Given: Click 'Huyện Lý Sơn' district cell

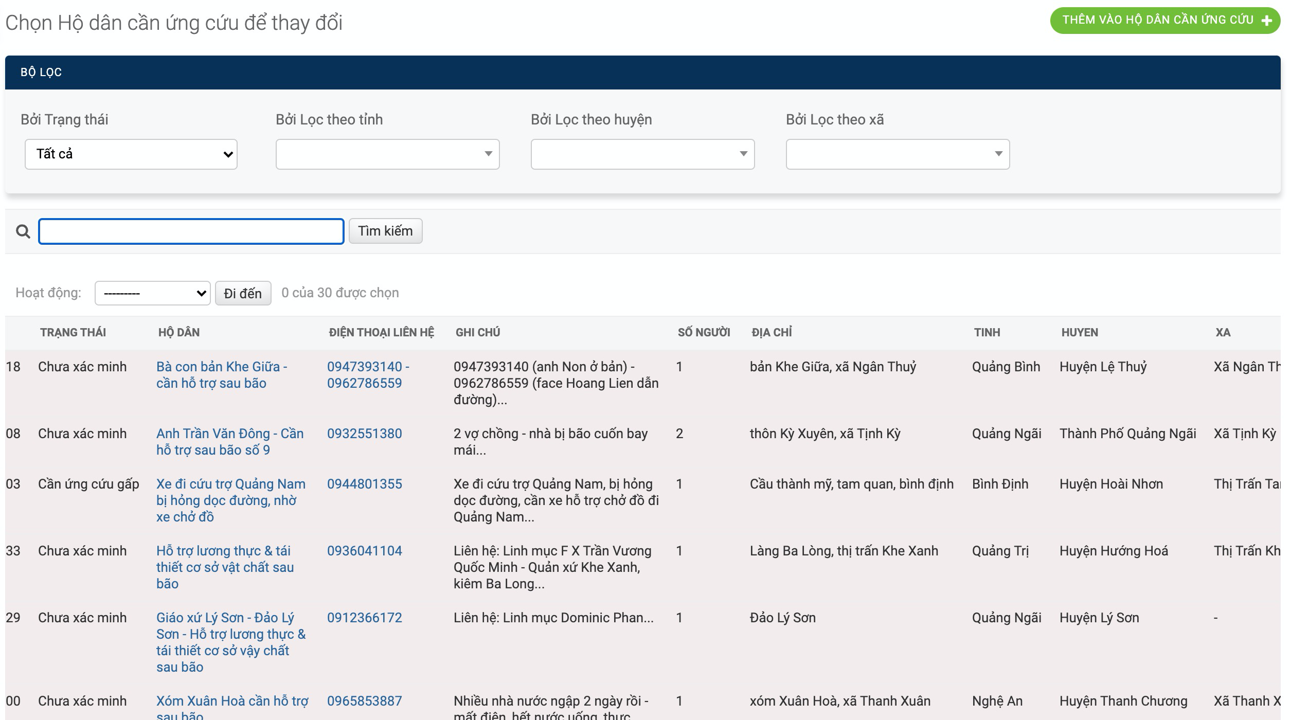Looking at the screenshot, I should (1099, 618).
